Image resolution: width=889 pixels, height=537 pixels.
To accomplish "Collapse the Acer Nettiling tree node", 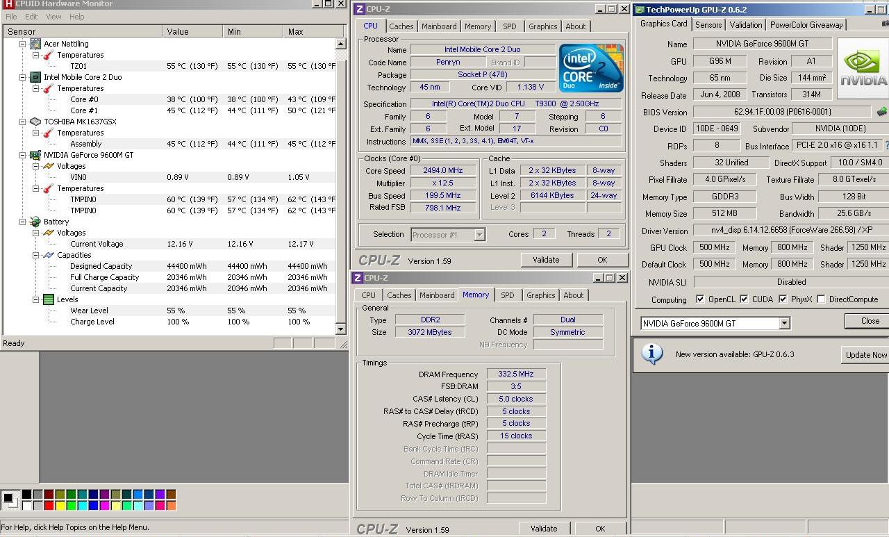I will pyautogui.click(x=23, y=44).
